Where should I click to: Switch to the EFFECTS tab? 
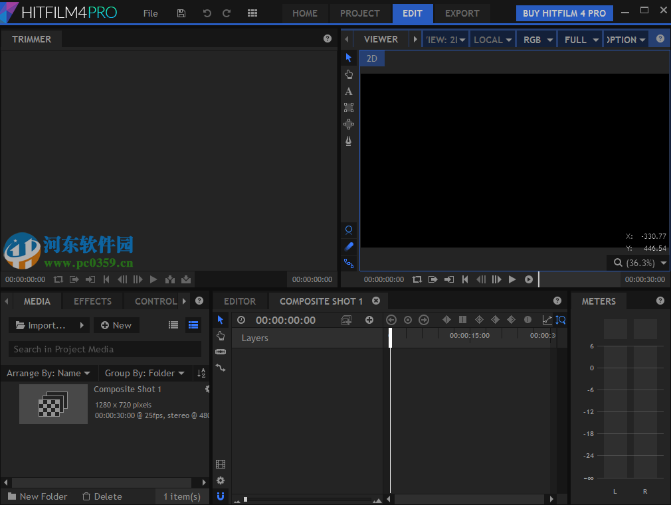[92, 301]
